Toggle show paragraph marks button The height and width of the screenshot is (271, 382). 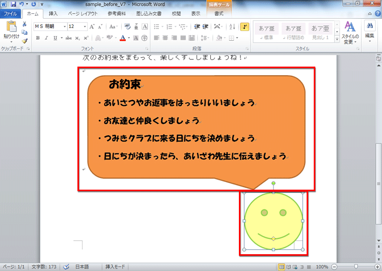(244, 26)
